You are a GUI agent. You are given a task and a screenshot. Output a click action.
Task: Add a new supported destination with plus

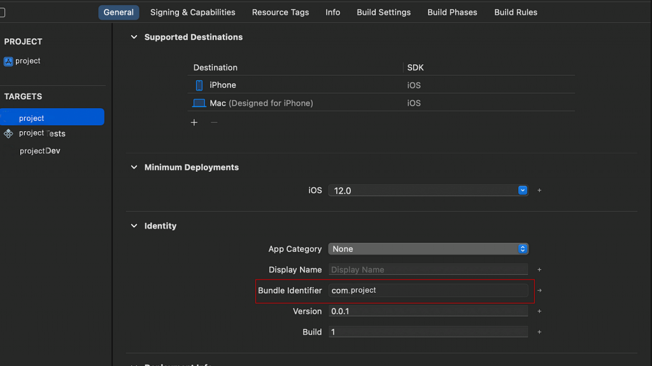point(194,122)
